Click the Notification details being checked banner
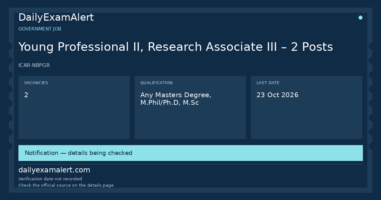This screenshot has width=381, height=200. click(x=190, y=153)
